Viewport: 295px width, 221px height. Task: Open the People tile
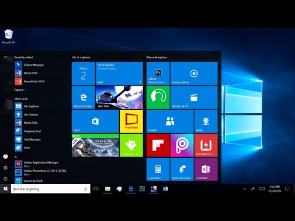pyautogui.click(x=170, y=122)
